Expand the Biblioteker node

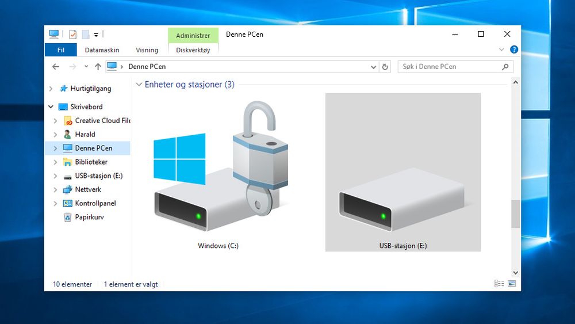pos(55,162)
